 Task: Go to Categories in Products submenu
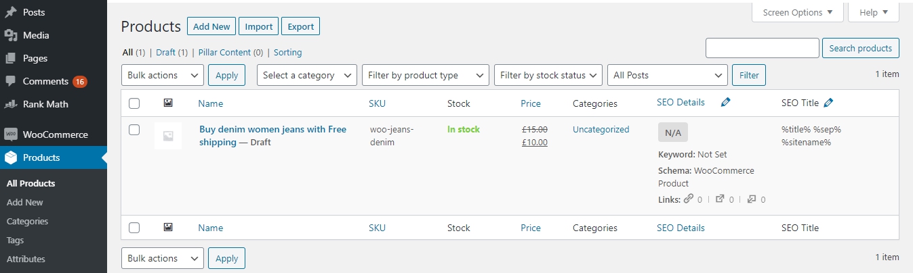(27, 221)
